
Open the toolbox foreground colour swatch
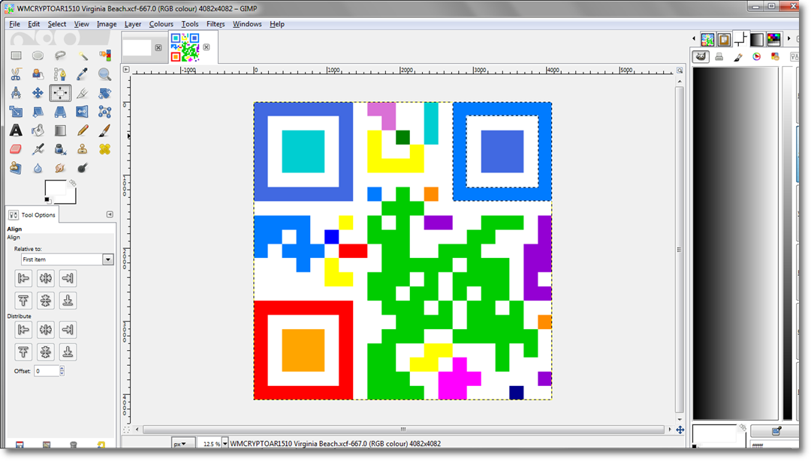coord(54,187)
